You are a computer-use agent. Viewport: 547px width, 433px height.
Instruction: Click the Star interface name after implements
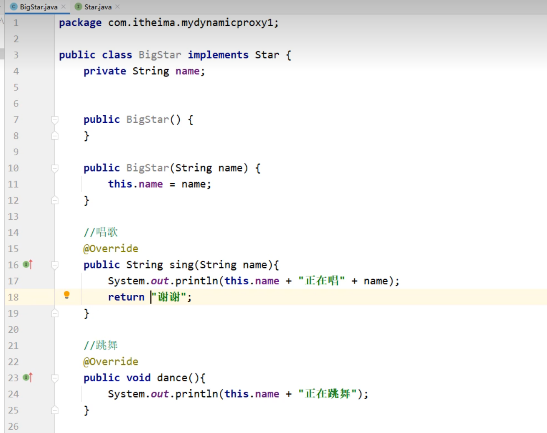[267, 55]
